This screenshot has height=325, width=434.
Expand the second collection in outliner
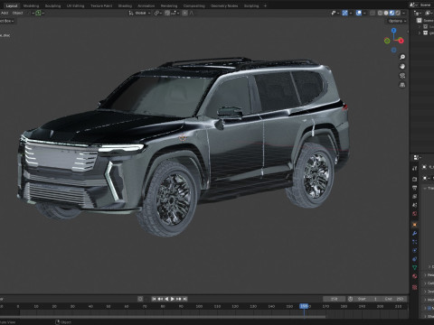point(419,32)
